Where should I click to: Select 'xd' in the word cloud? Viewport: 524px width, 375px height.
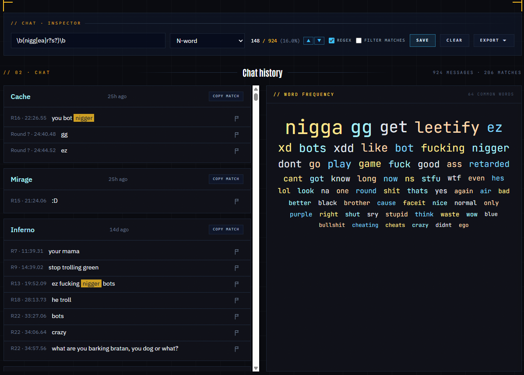(x=285, y=148)
